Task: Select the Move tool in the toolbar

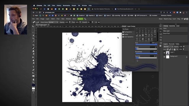Action: (33, 26)
